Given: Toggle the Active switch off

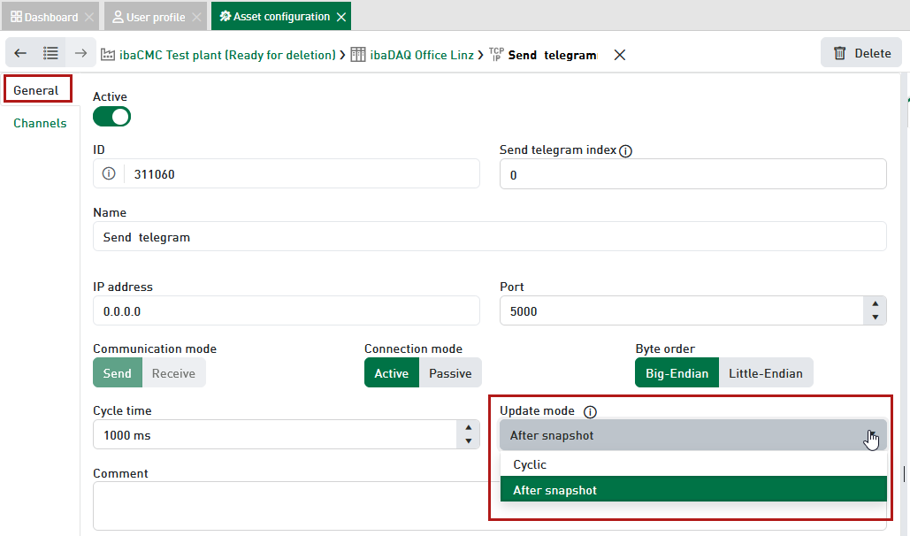Looking at the screenshot, I should point(111,116).
